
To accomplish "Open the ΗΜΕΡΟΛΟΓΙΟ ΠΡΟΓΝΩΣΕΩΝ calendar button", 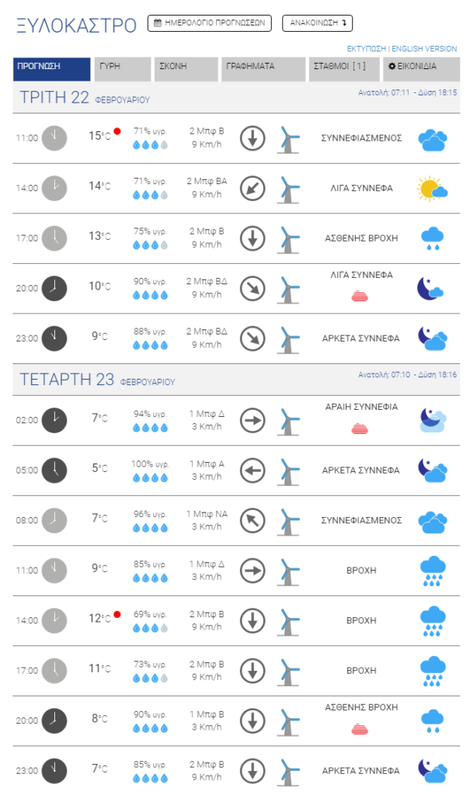I will point(209,23).
